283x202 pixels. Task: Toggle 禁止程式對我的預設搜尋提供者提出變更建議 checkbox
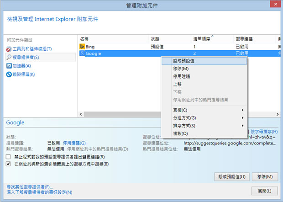tap(8, 157)
